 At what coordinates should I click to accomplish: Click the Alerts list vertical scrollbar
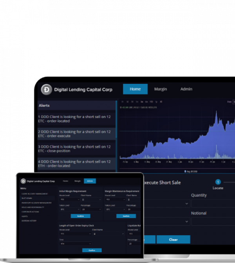pyautogui.click(x=116, y=119)
